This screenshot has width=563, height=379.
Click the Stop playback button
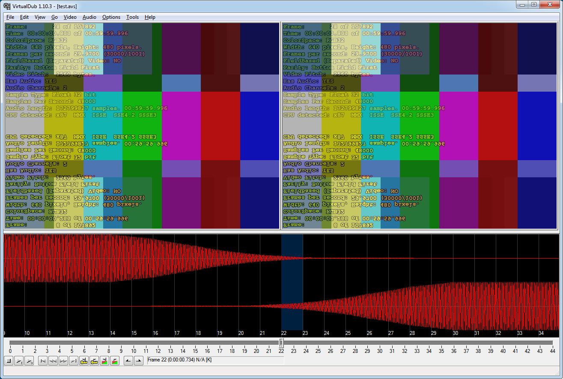(x=9, y=361)
